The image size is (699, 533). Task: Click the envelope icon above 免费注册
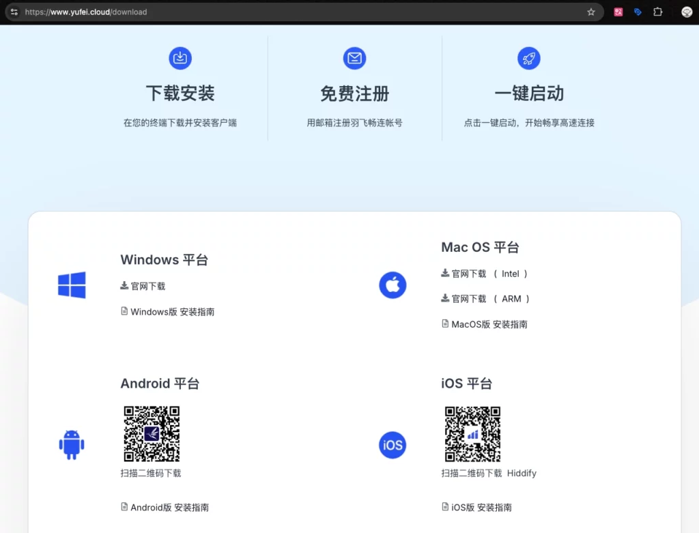(x=354, y=58)
